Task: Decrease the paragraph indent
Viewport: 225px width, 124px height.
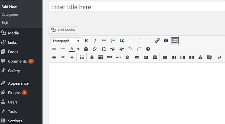Action: [113, 49]
